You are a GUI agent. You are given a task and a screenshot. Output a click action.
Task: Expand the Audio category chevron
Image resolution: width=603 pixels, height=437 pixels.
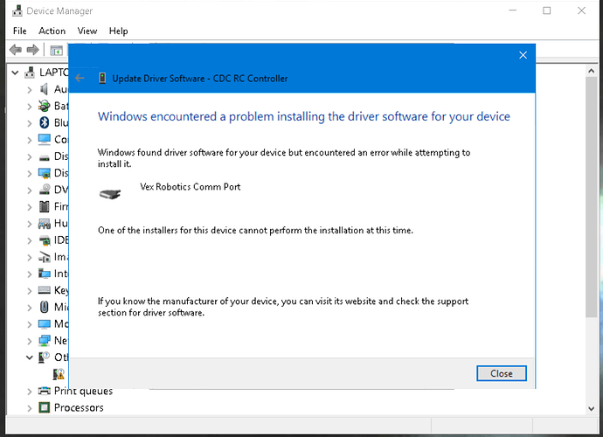click(x=30, y=90)
